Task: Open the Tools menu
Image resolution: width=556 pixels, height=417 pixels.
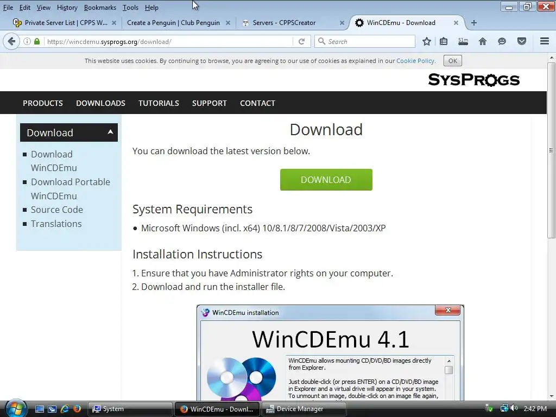Action: pos(130,8)
